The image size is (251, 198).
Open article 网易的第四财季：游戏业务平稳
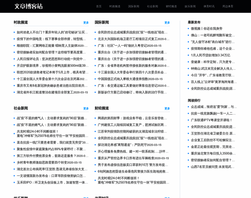point(132,118)
